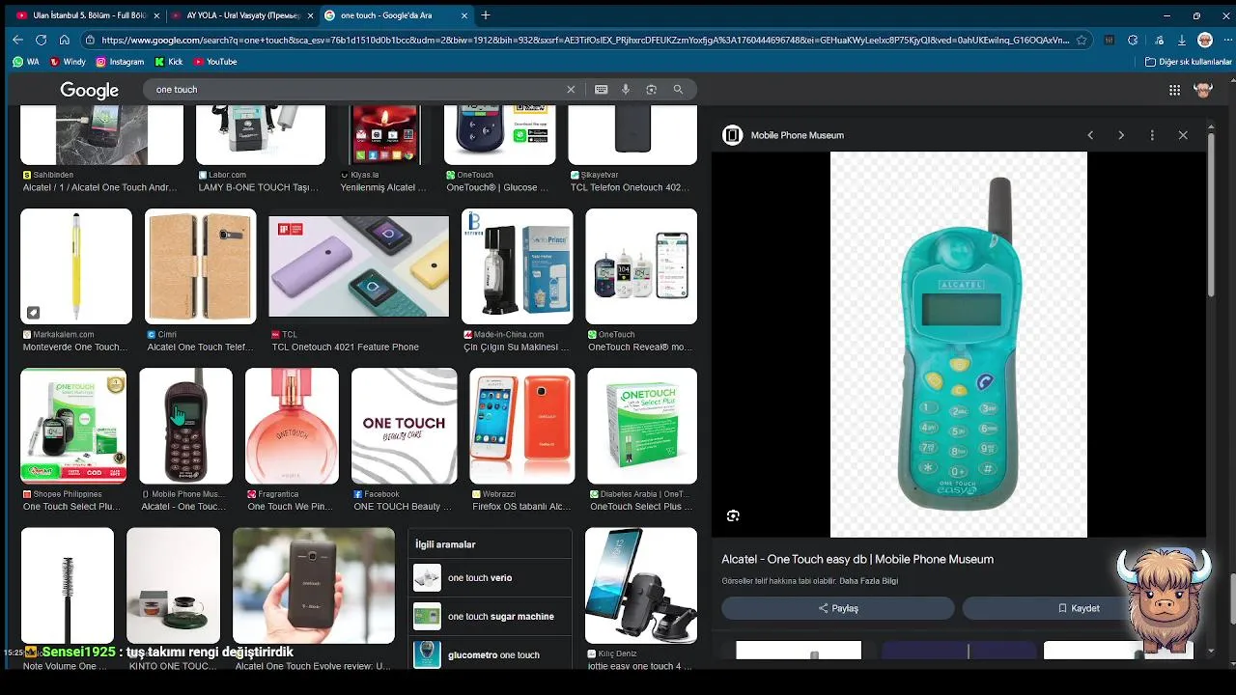The height and width of the screenshot is (695, 1236).
Task: Save the image with the Kaydet button
Action: point(1079,608)
